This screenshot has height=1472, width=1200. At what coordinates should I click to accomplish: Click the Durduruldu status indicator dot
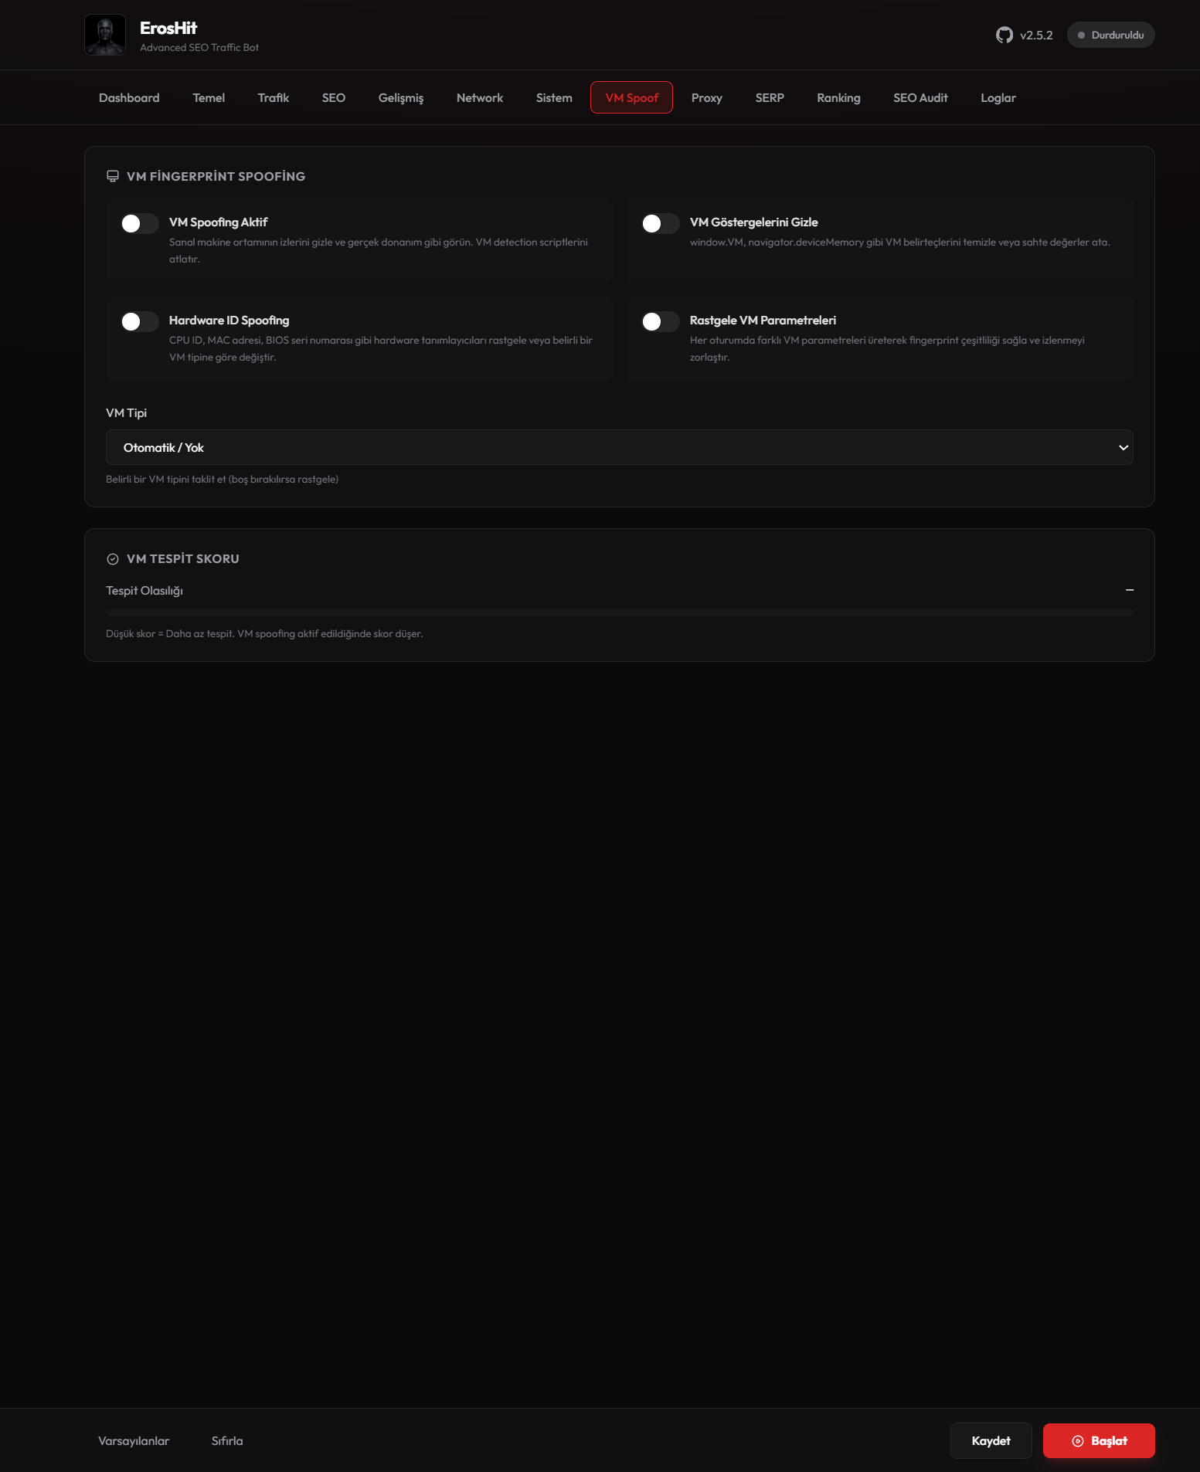[x=1082, y=36]
